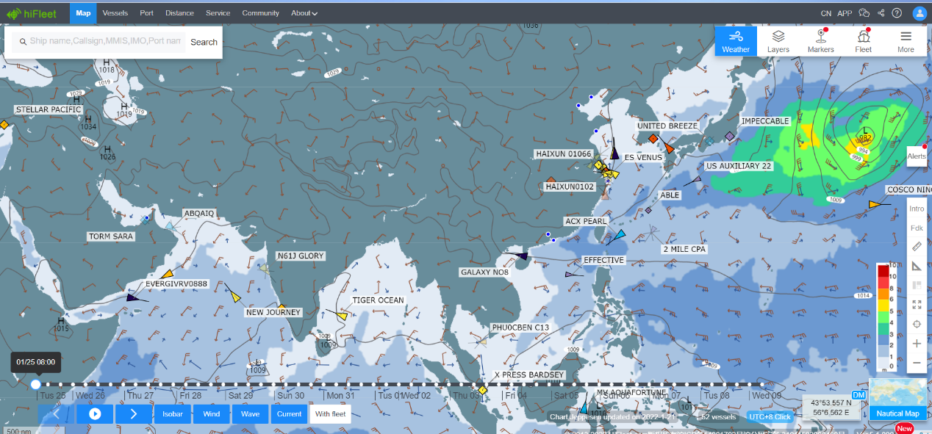Open the Distance menu

pyautogui.click(x=179, y=12)
